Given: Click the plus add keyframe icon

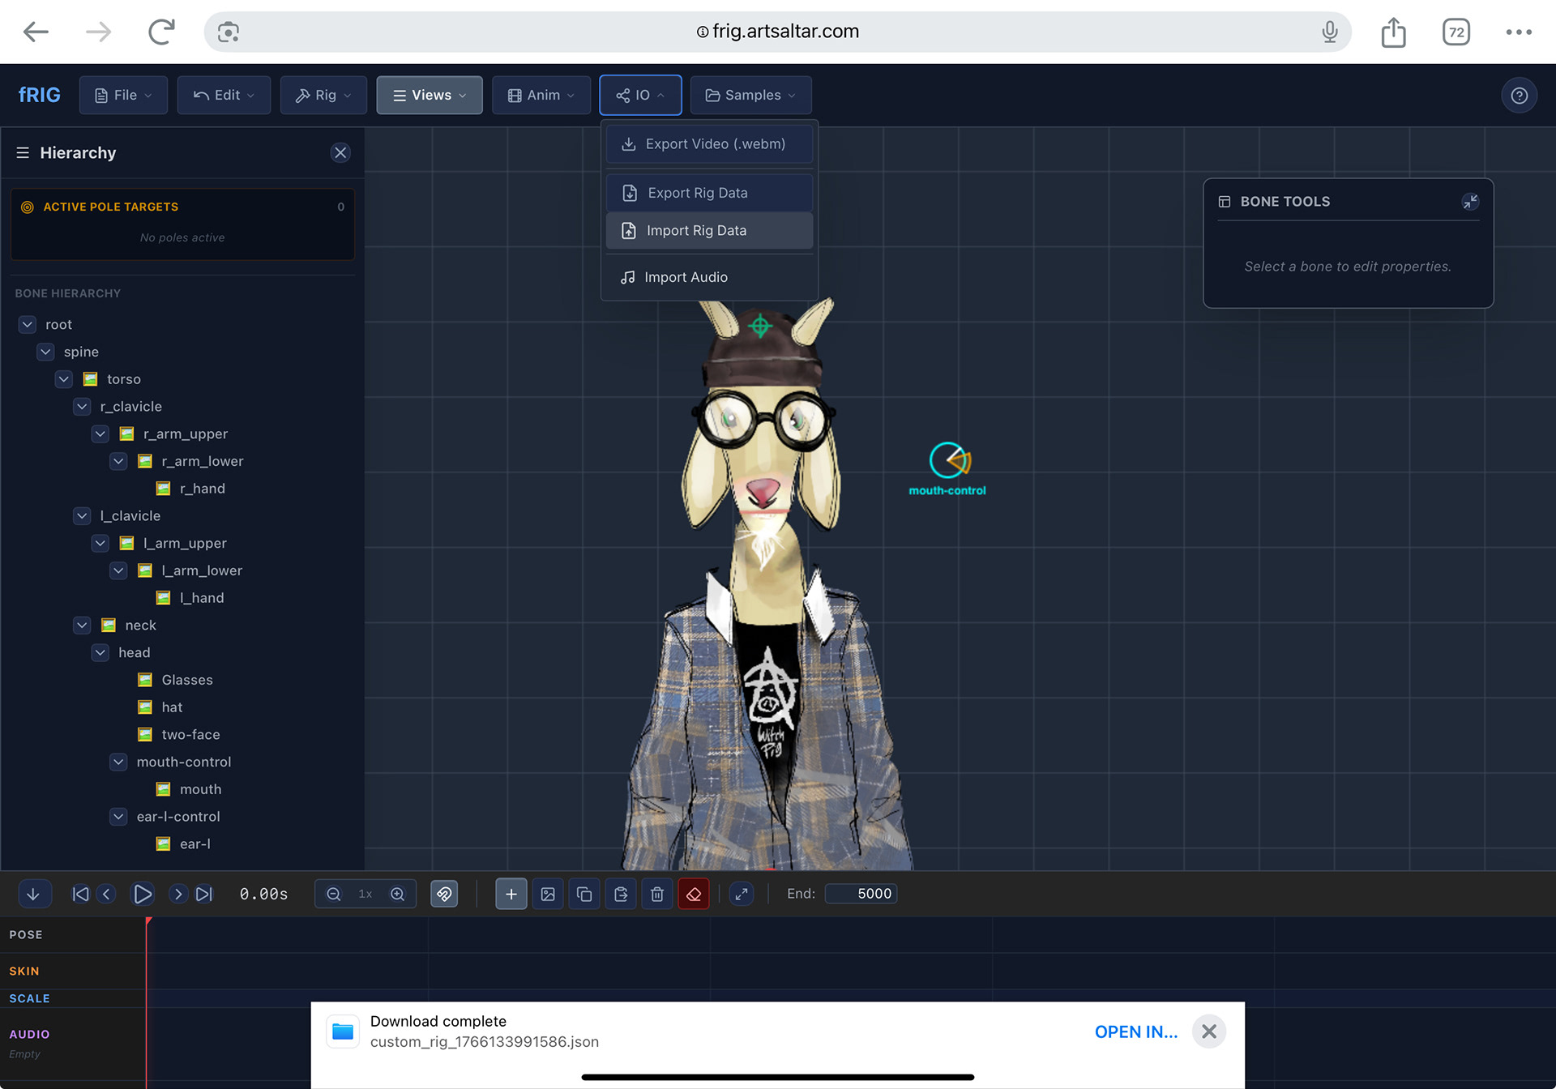Looking at the screenshot, I should coord(511,894).
